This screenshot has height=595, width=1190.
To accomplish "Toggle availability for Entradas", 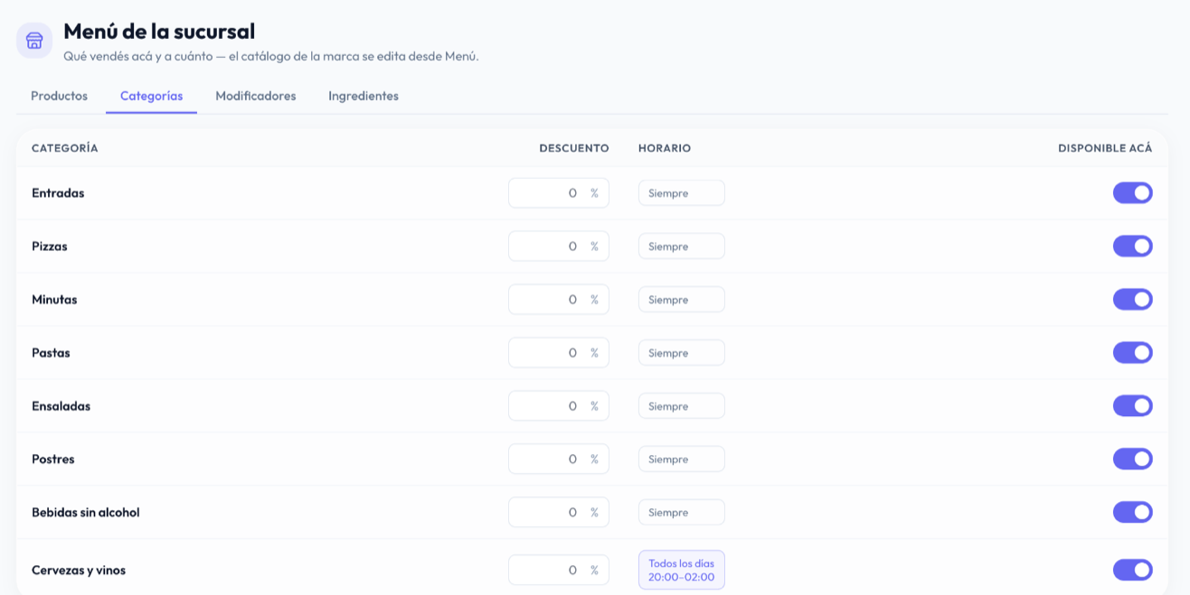I will [x=1132, y=192].
